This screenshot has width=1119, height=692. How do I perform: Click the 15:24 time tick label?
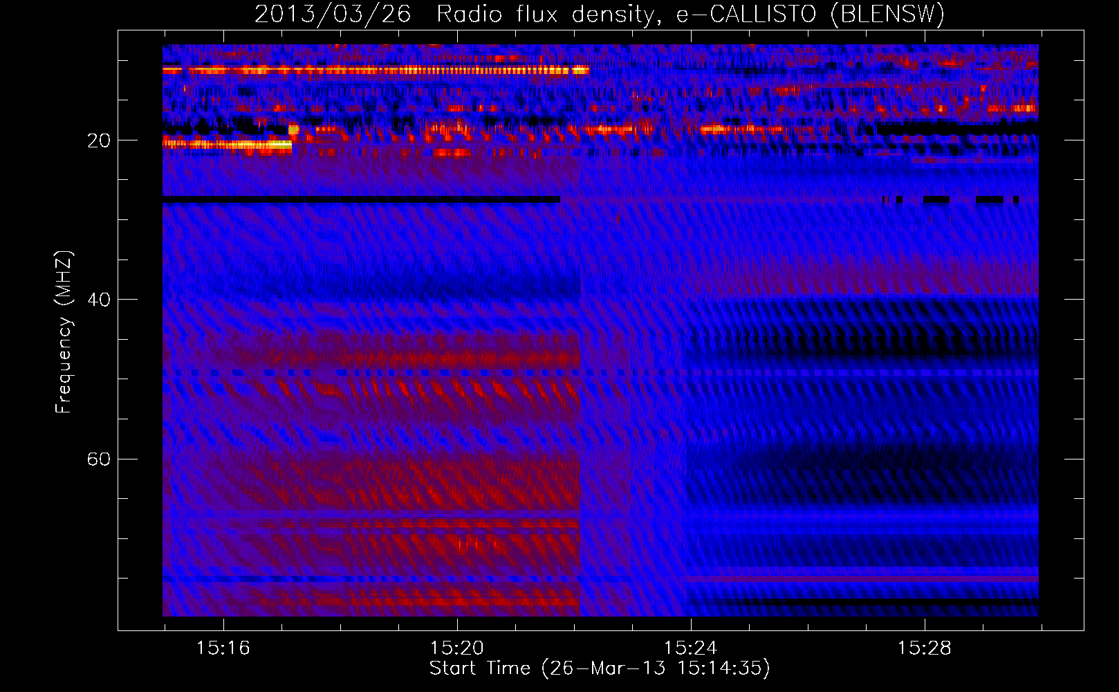click(690, 648)
